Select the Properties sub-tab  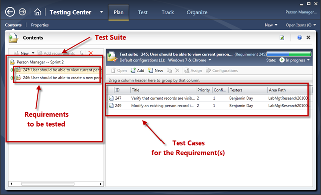pyautogui.click(x=40, y=25)
